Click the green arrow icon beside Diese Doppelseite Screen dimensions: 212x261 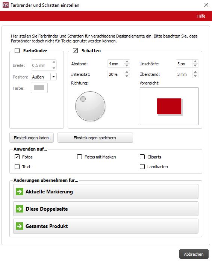pyautogui.click(x=20, y=209)
